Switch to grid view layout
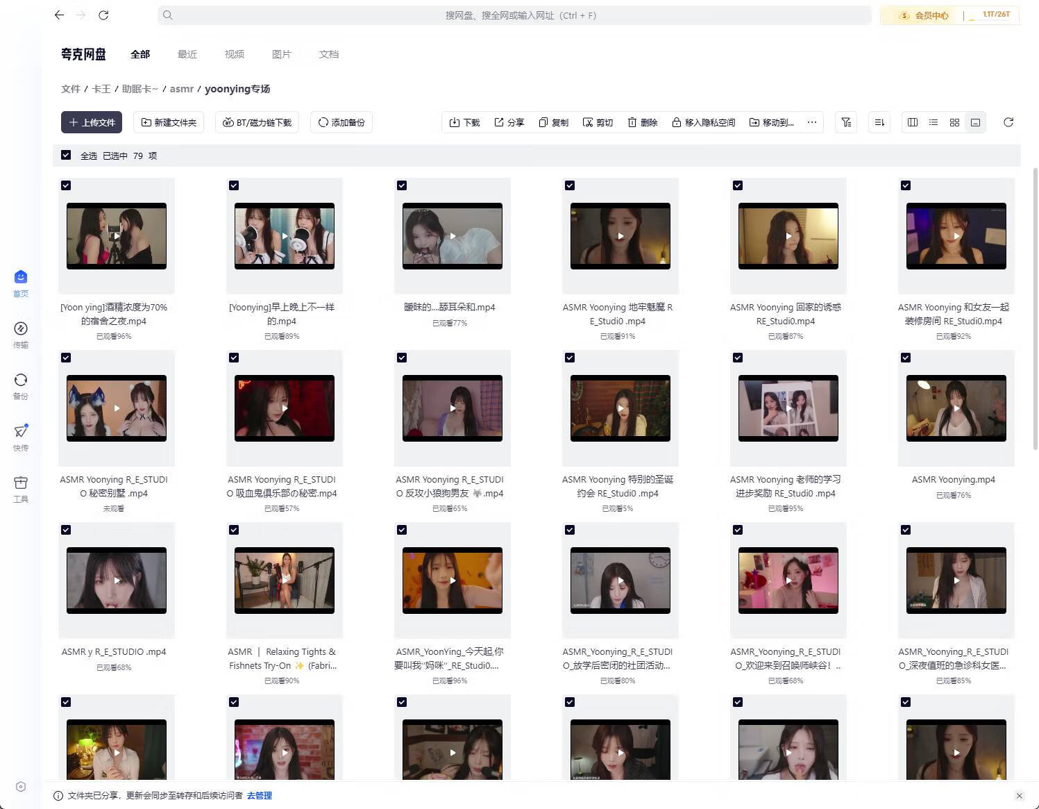The height and width of the screenshot is (809, 1039). pos(954,122)
